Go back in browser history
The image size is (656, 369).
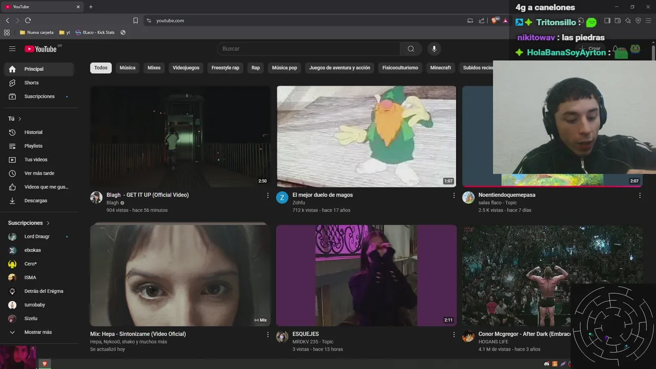point(8,20)
